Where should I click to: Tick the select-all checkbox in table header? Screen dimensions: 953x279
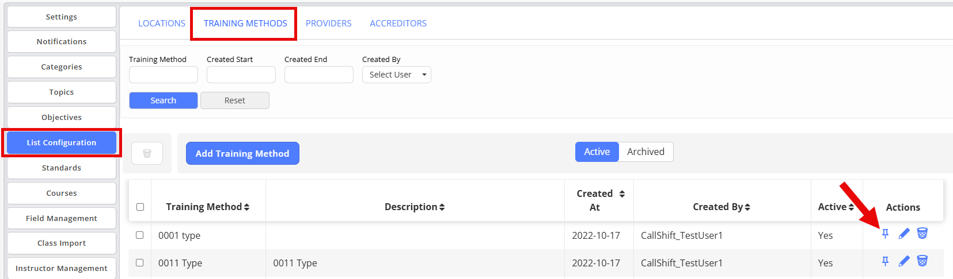point(140,207)
